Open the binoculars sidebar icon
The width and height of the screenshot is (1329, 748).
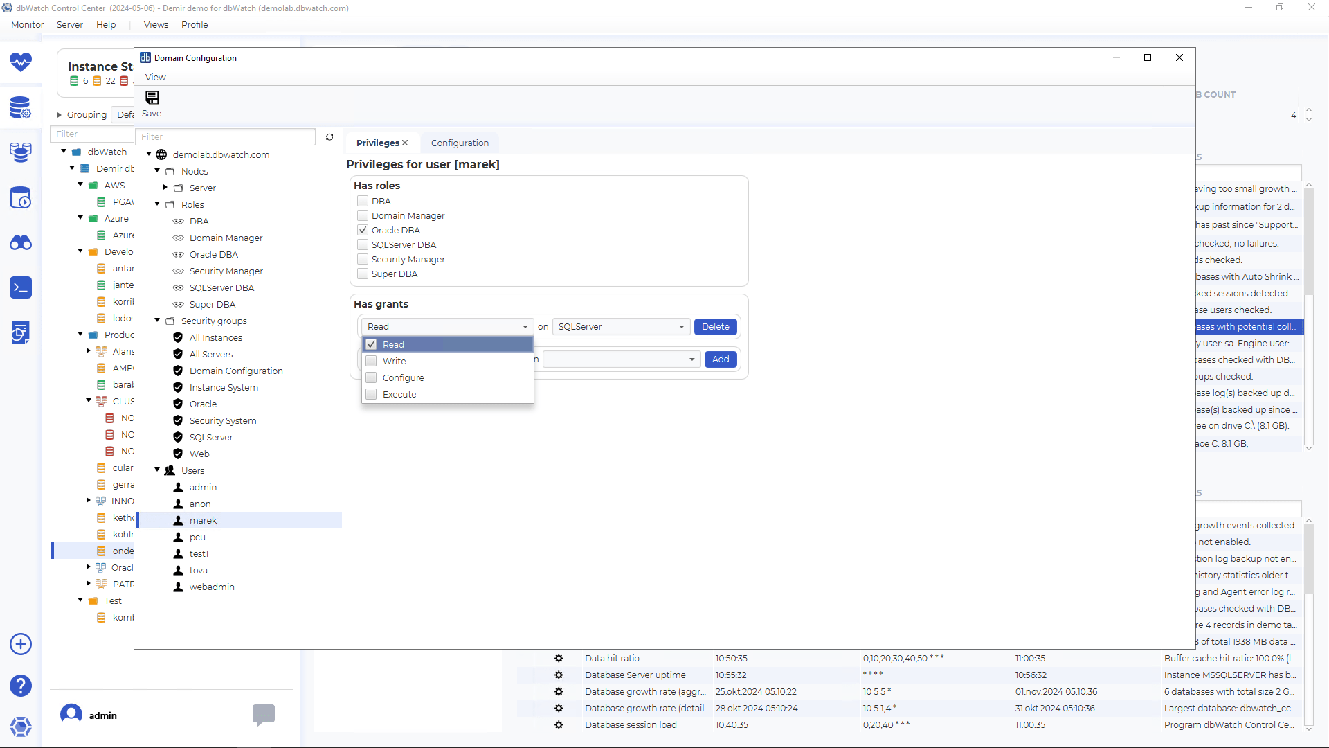point(21,242)
